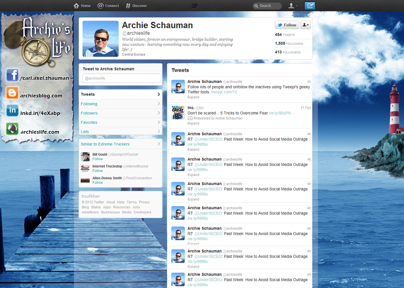Type field: Tweet to @archieslife
This screenshot has width=404, height=288.
(x=121, y=78)
